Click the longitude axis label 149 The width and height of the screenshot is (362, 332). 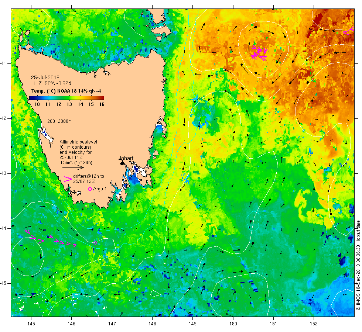[193, 324]
